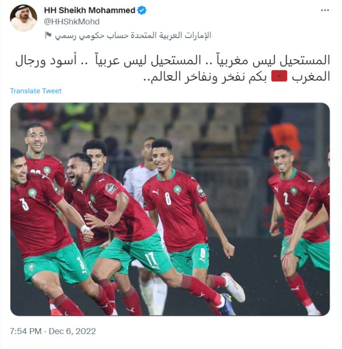Click the Arabic tweet text body
Image resolution: width=342 pixels, height=349 pixels.
point(173,68)
